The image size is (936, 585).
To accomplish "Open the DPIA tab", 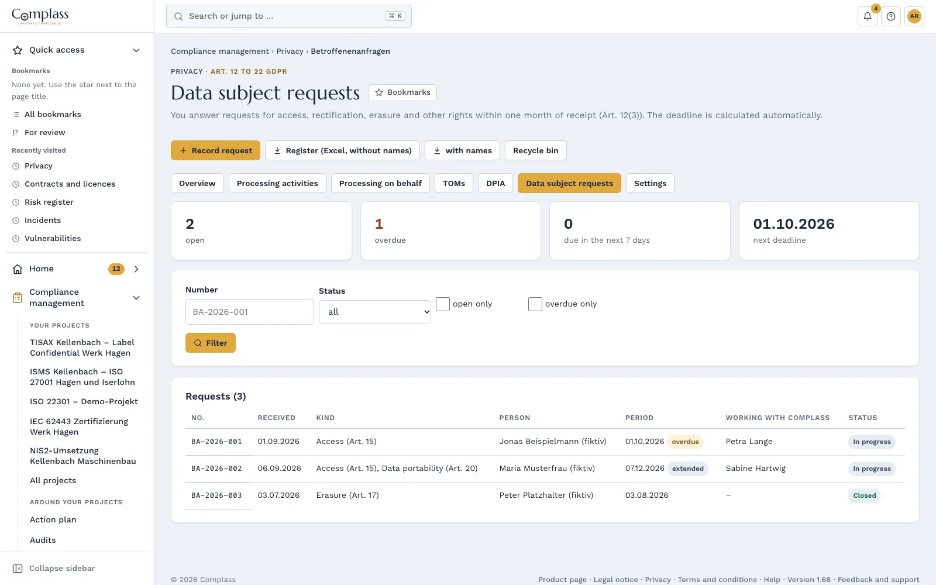I will point(495,183).
